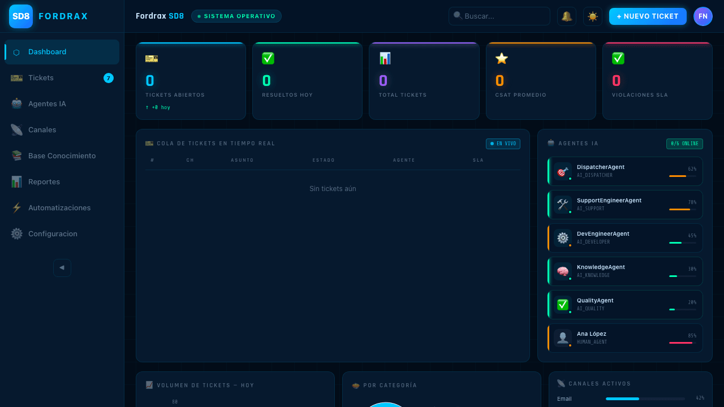Select Automatizaciones in the sidebar
Image resolution: width=724 pixels, height=407 pixels.
(x=59, y=207)
